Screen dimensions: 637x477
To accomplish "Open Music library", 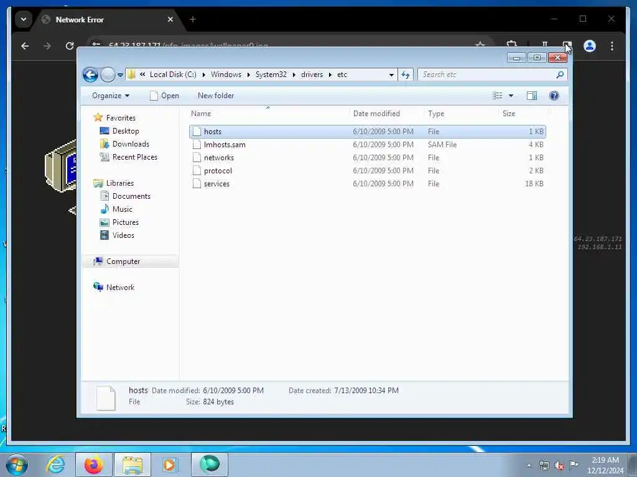I will click(116, 209).
